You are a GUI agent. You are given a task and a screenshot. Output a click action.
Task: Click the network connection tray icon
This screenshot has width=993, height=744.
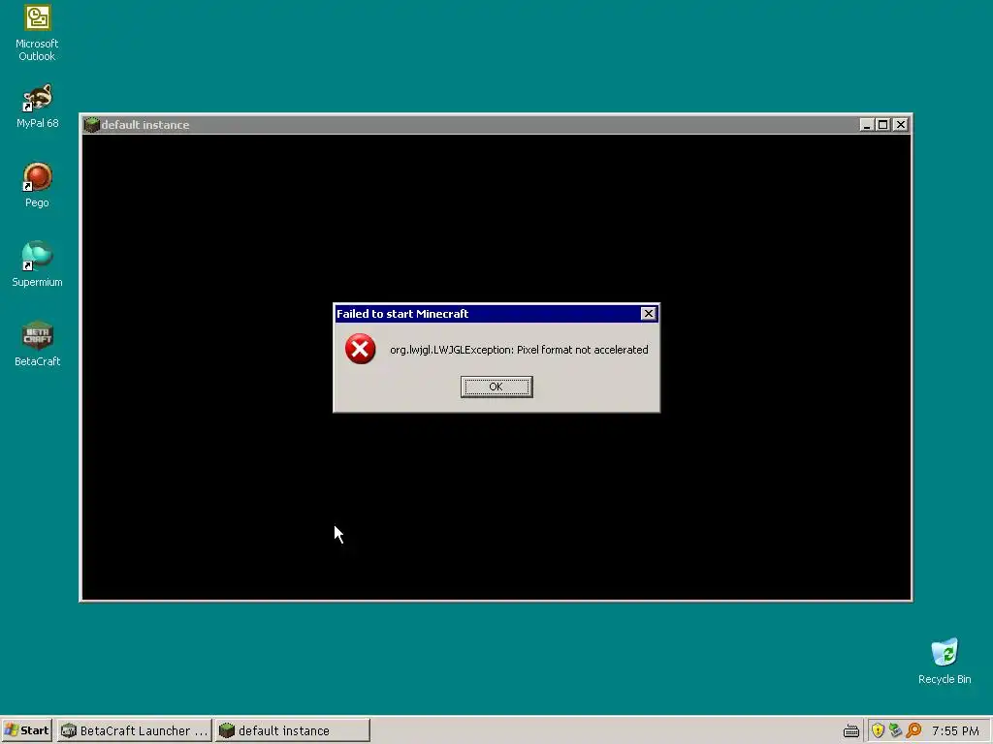click(x=895, y=730)
